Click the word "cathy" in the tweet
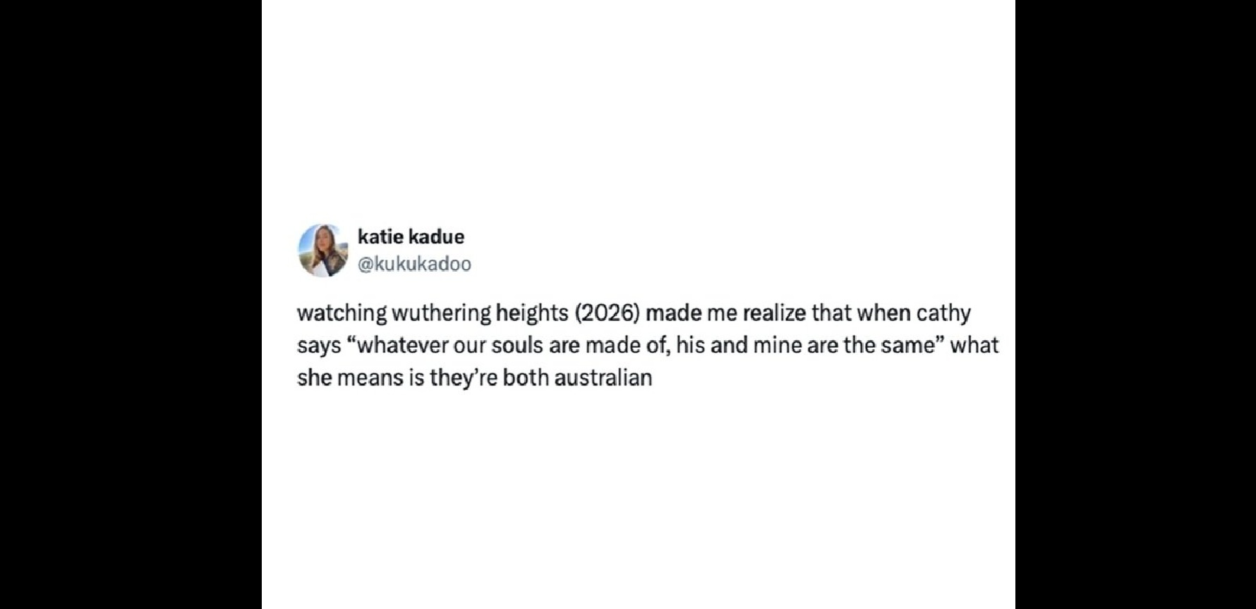Viewport: 1256px width, 609px height. 943,313
